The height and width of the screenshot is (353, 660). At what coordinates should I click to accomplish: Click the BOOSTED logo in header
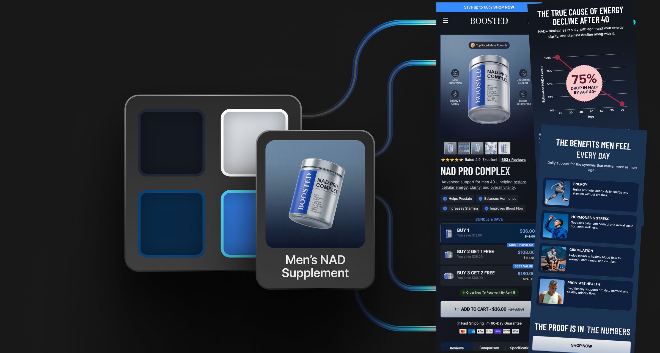[x=489, y=21]
